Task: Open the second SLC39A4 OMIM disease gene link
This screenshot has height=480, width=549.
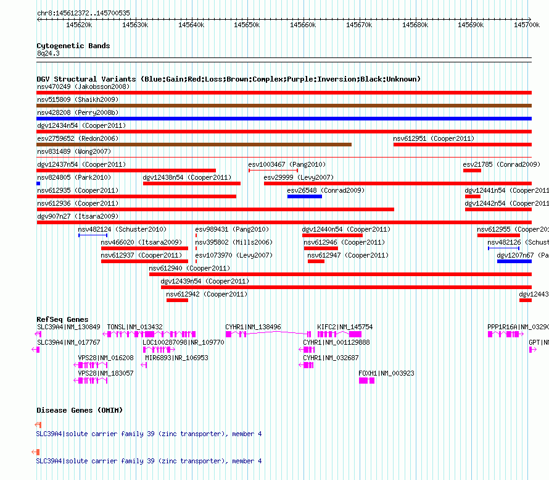Action: pyautogui.click(x=149, y=461)
